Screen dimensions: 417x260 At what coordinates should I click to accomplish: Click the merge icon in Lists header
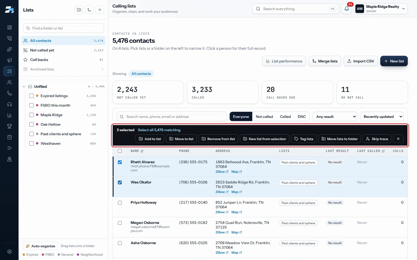[89, 10]
